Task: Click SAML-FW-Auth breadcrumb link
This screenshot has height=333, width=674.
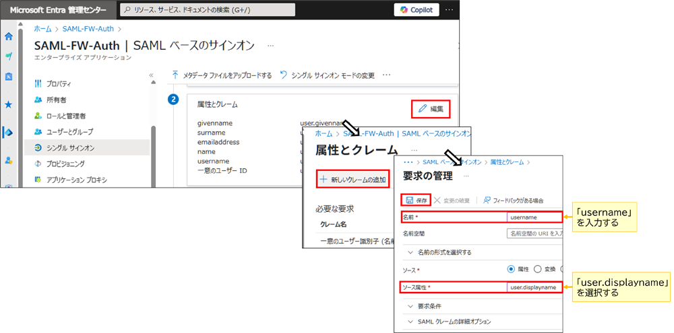Action: point(88,29)
